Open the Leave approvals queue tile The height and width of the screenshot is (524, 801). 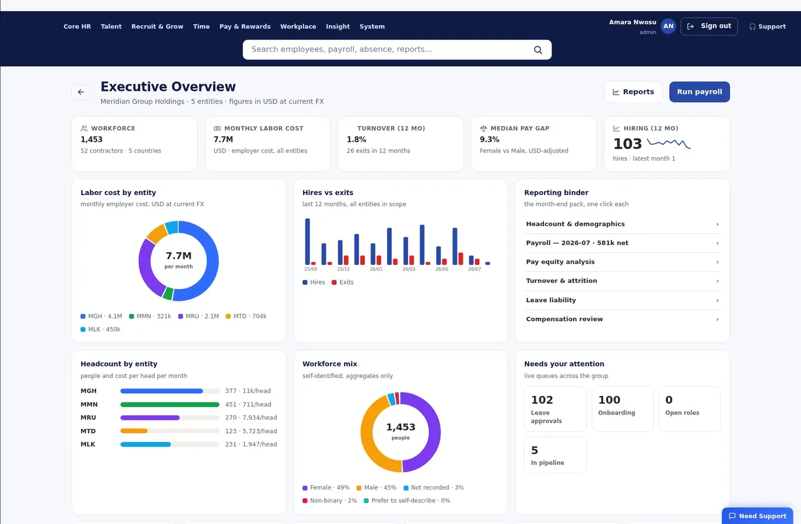[x=555, y=409]
